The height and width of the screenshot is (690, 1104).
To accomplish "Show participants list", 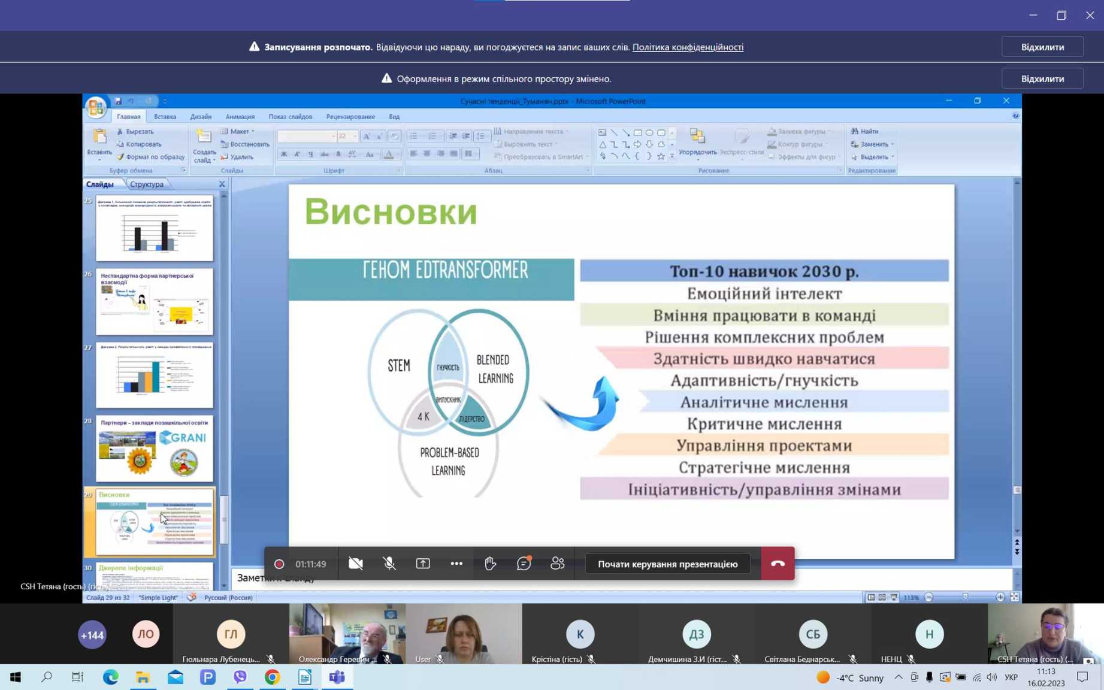I will click(x=558, y=564).
